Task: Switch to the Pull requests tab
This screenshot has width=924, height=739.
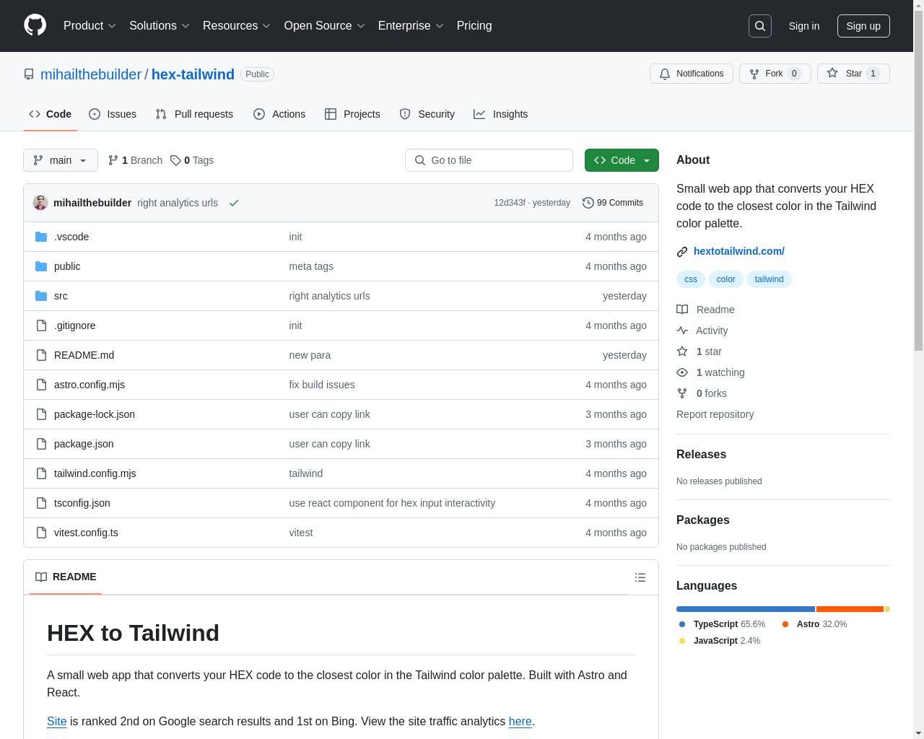Action: [194, 114]
